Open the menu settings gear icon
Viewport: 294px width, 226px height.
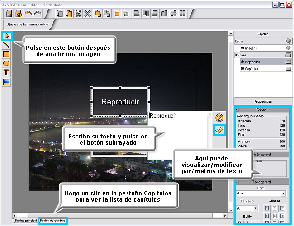tap(19, 14)
